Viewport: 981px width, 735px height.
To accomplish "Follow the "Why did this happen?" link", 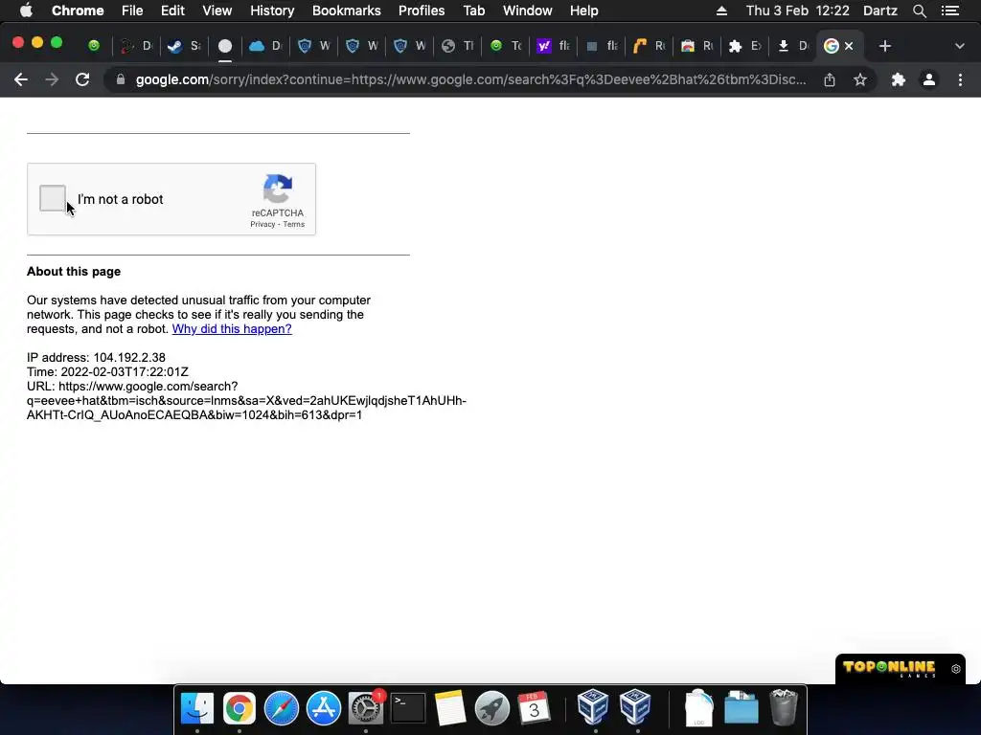I will (x=232, y=329).
